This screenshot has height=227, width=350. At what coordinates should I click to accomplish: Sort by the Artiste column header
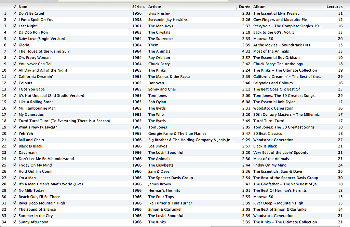[x=155, y=7]
